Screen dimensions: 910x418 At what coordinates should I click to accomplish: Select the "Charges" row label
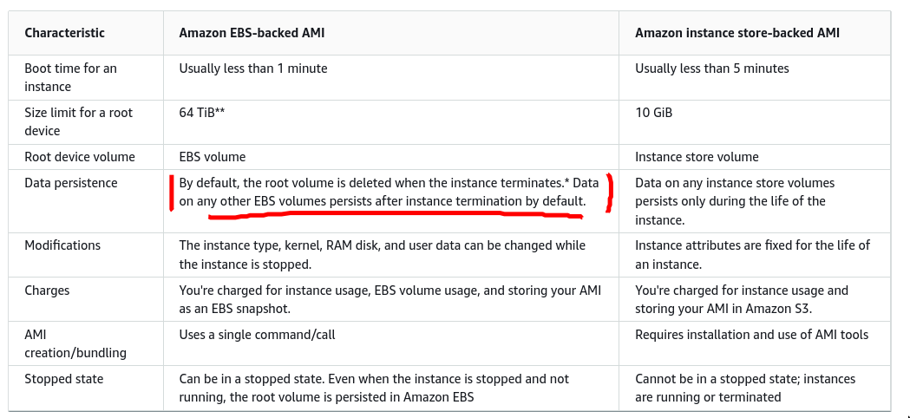[47, 291]
